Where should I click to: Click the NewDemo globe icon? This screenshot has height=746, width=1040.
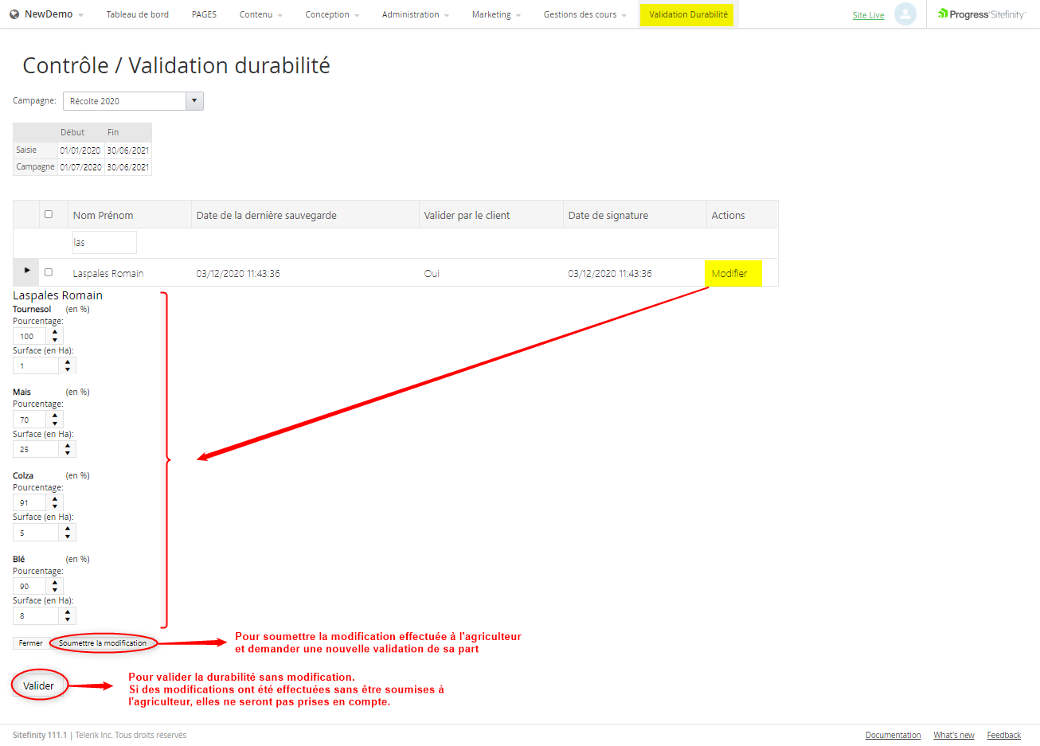[14, 14]
